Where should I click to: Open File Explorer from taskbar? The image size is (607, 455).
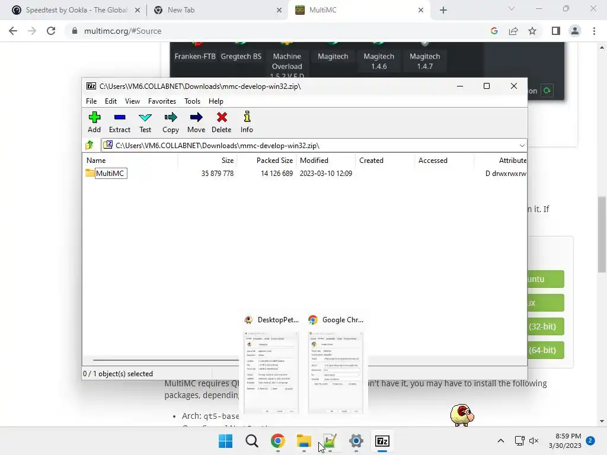click(304, 441)
